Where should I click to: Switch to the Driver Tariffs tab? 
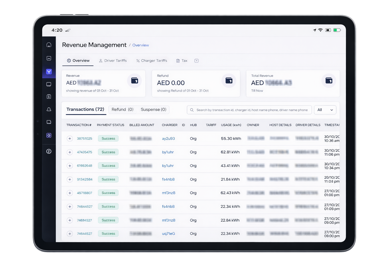[x=113, y=61]
